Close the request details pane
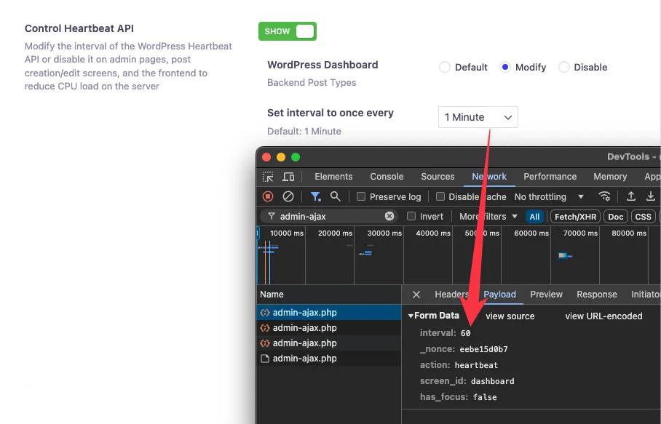 point(416,295)
